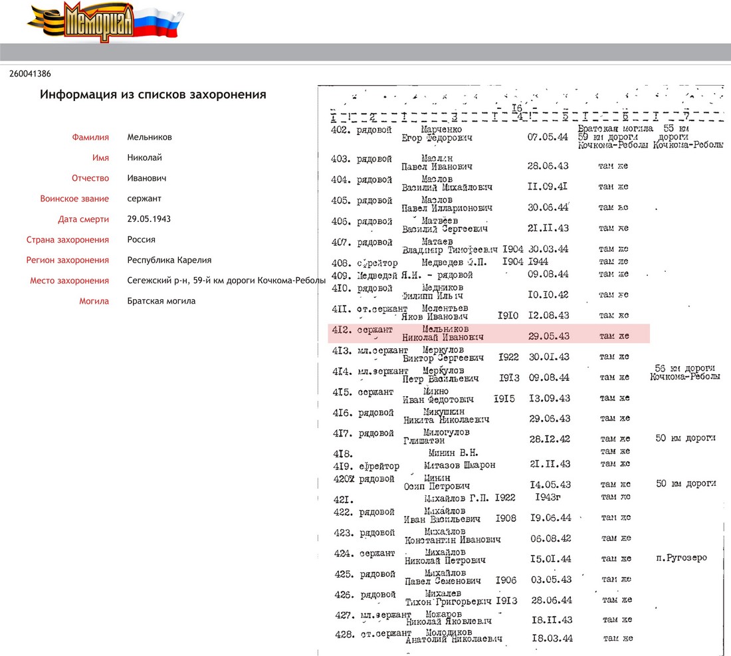The width and height of the screenshot is (731, 656).
Task: Select the surname value Мельников
Action: coord(150,137)
